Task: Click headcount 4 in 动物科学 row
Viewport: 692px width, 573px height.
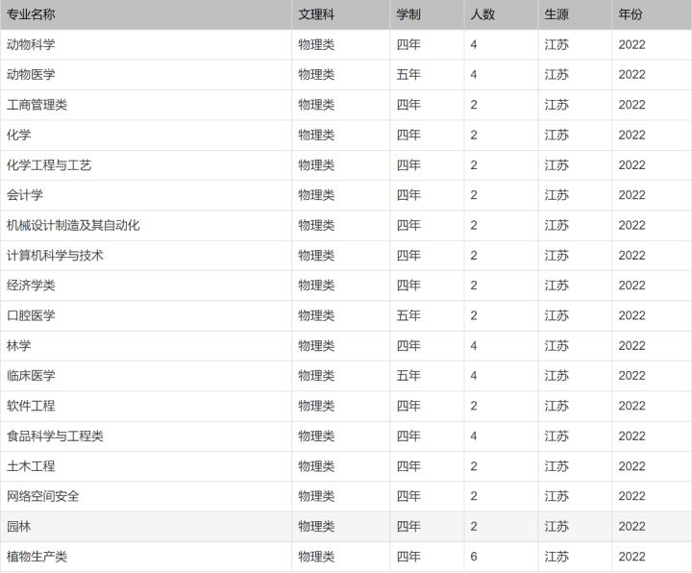Action: [x=474, y=44]
